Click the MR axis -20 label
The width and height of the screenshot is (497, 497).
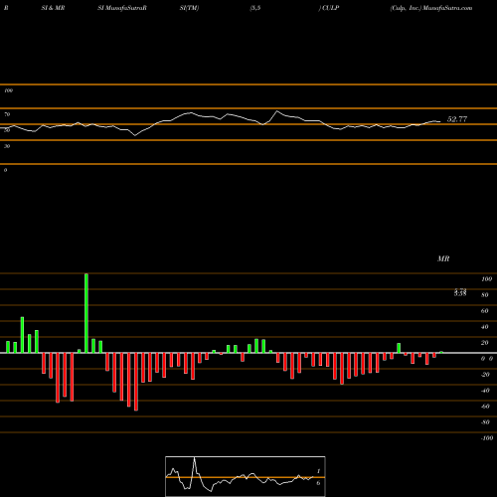point(485,375)
